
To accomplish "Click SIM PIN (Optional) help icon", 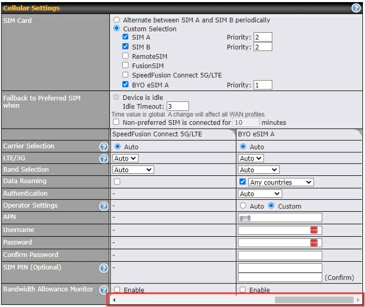I will [x=104, y=268].
